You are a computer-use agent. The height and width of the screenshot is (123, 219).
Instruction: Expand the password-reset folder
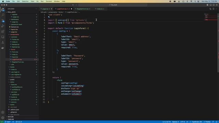[22, 24]
